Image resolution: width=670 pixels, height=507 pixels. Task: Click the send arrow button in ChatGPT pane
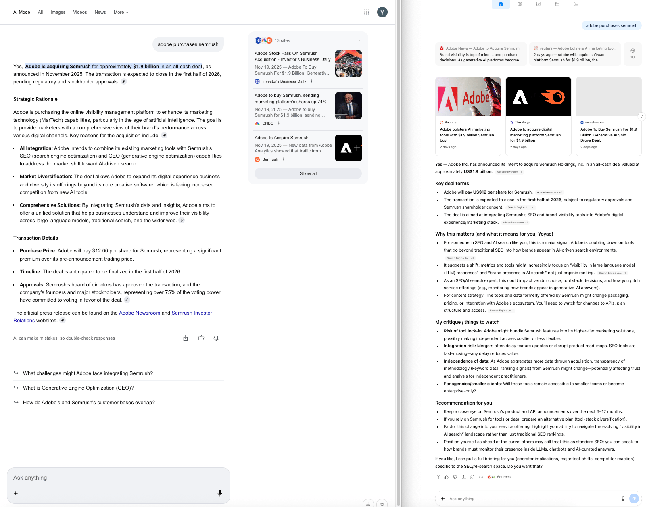(x=634, y=499)
